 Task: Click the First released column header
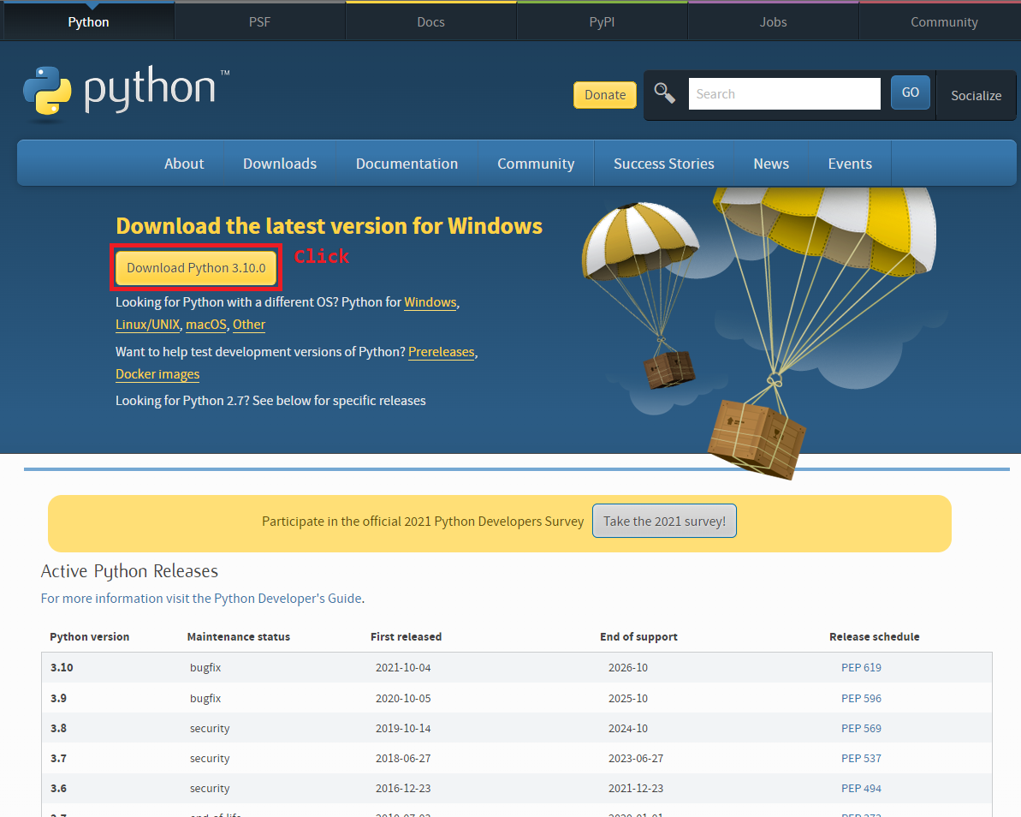click(x=406, y=636)
